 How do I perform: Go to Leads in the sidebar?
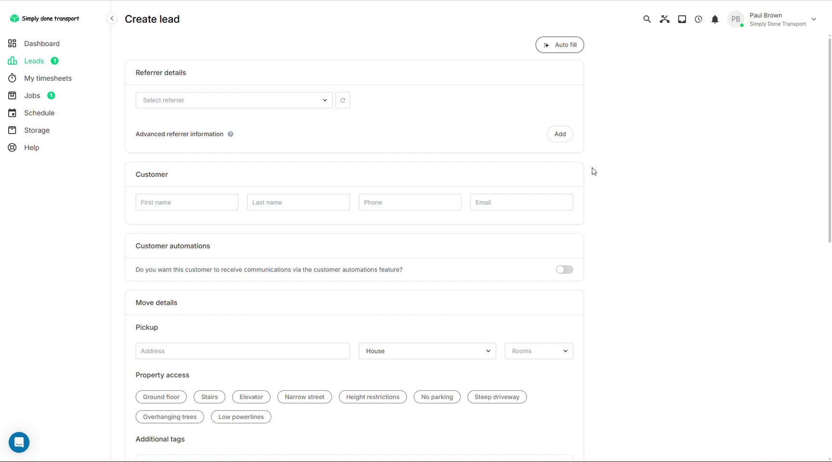tap(34, 61)
